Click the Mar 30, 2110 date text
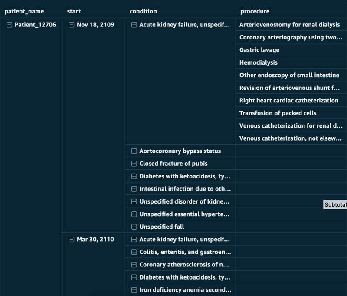347x296 pixels. [x=95, y=239]
